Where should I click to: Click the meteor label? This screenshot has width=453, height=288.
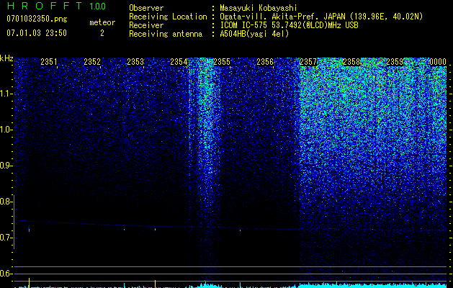[x=102, y=22]
